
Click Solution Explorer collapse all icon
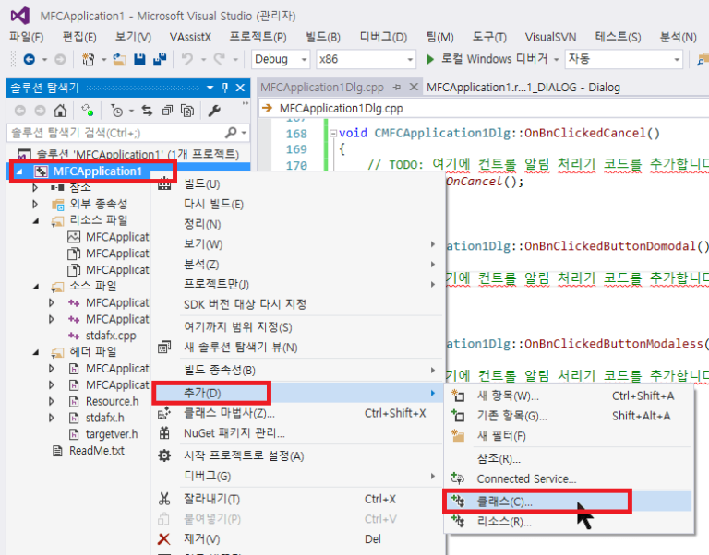coord(167,111)
